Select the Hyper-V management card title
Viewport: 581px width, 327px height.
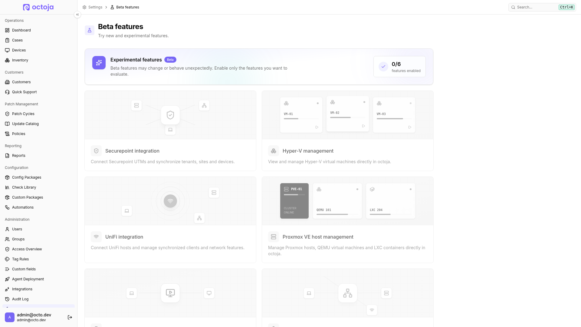pos(308,151)
